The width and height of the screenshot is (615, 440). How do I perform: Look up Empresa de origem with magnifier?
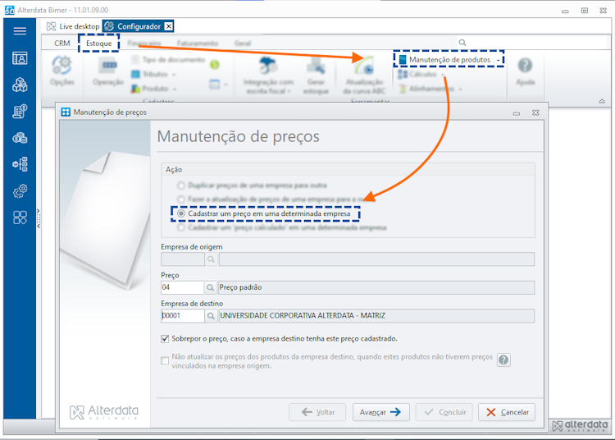click(x=211, y=259)
